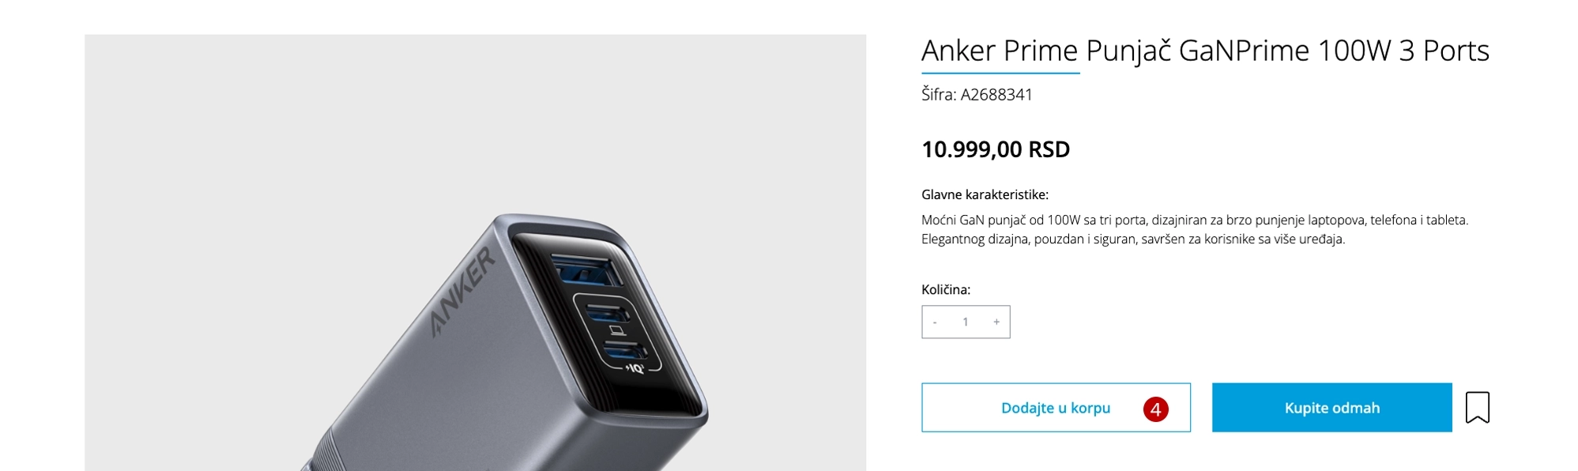
Task: Click the upper USB-C port on charger
Action: [x=608, y=311]
